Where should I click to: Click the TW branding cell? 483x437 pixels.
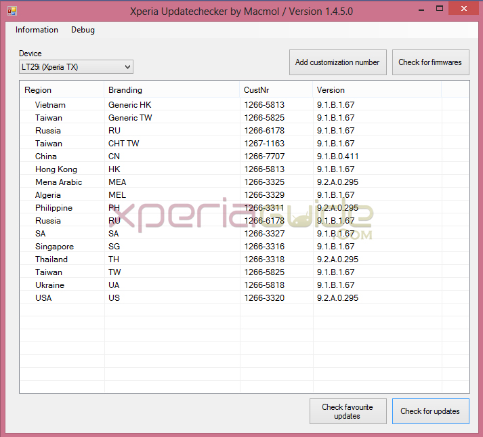coord(114,272)
